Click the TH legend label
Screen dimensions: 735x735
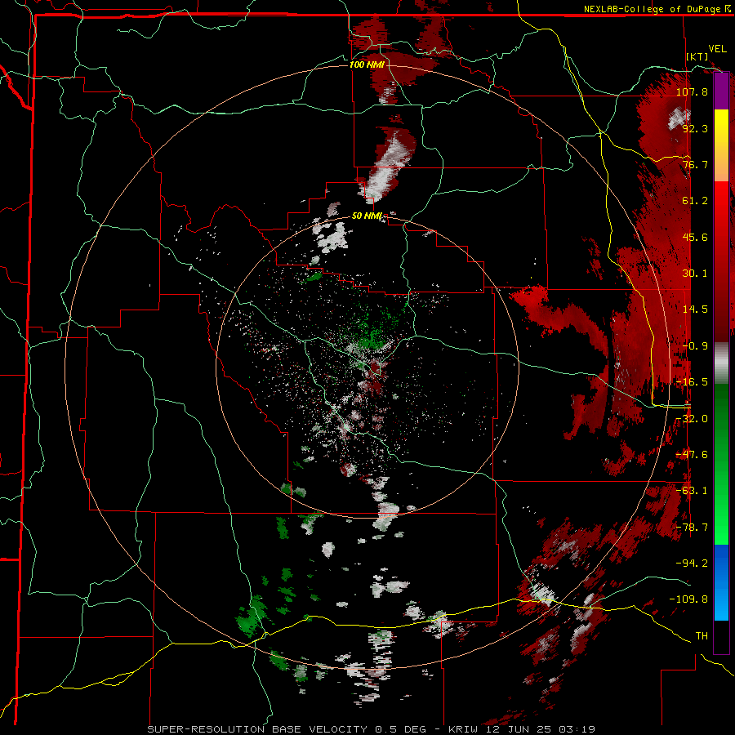702,636
